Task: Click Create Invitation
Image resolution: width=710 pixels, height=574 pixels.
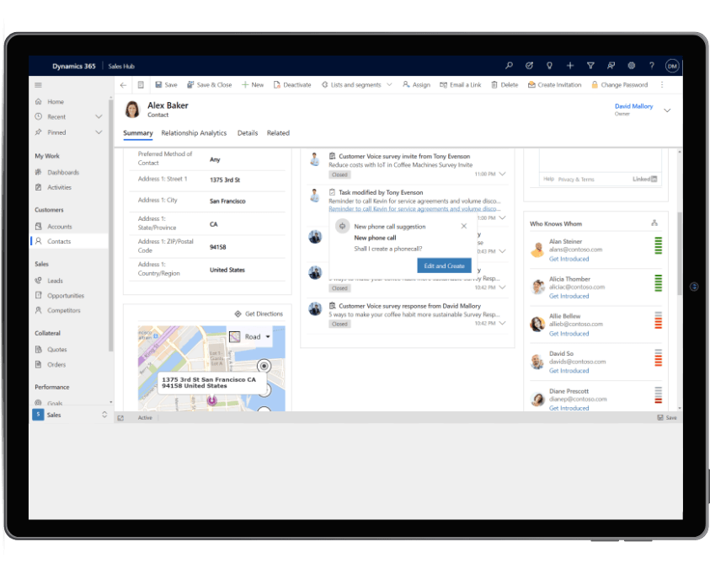Action: coord(555,85)
